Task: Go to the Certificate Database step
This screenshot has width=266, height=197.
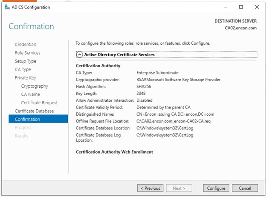Action: pyautogui.click(x=34, y=111)
